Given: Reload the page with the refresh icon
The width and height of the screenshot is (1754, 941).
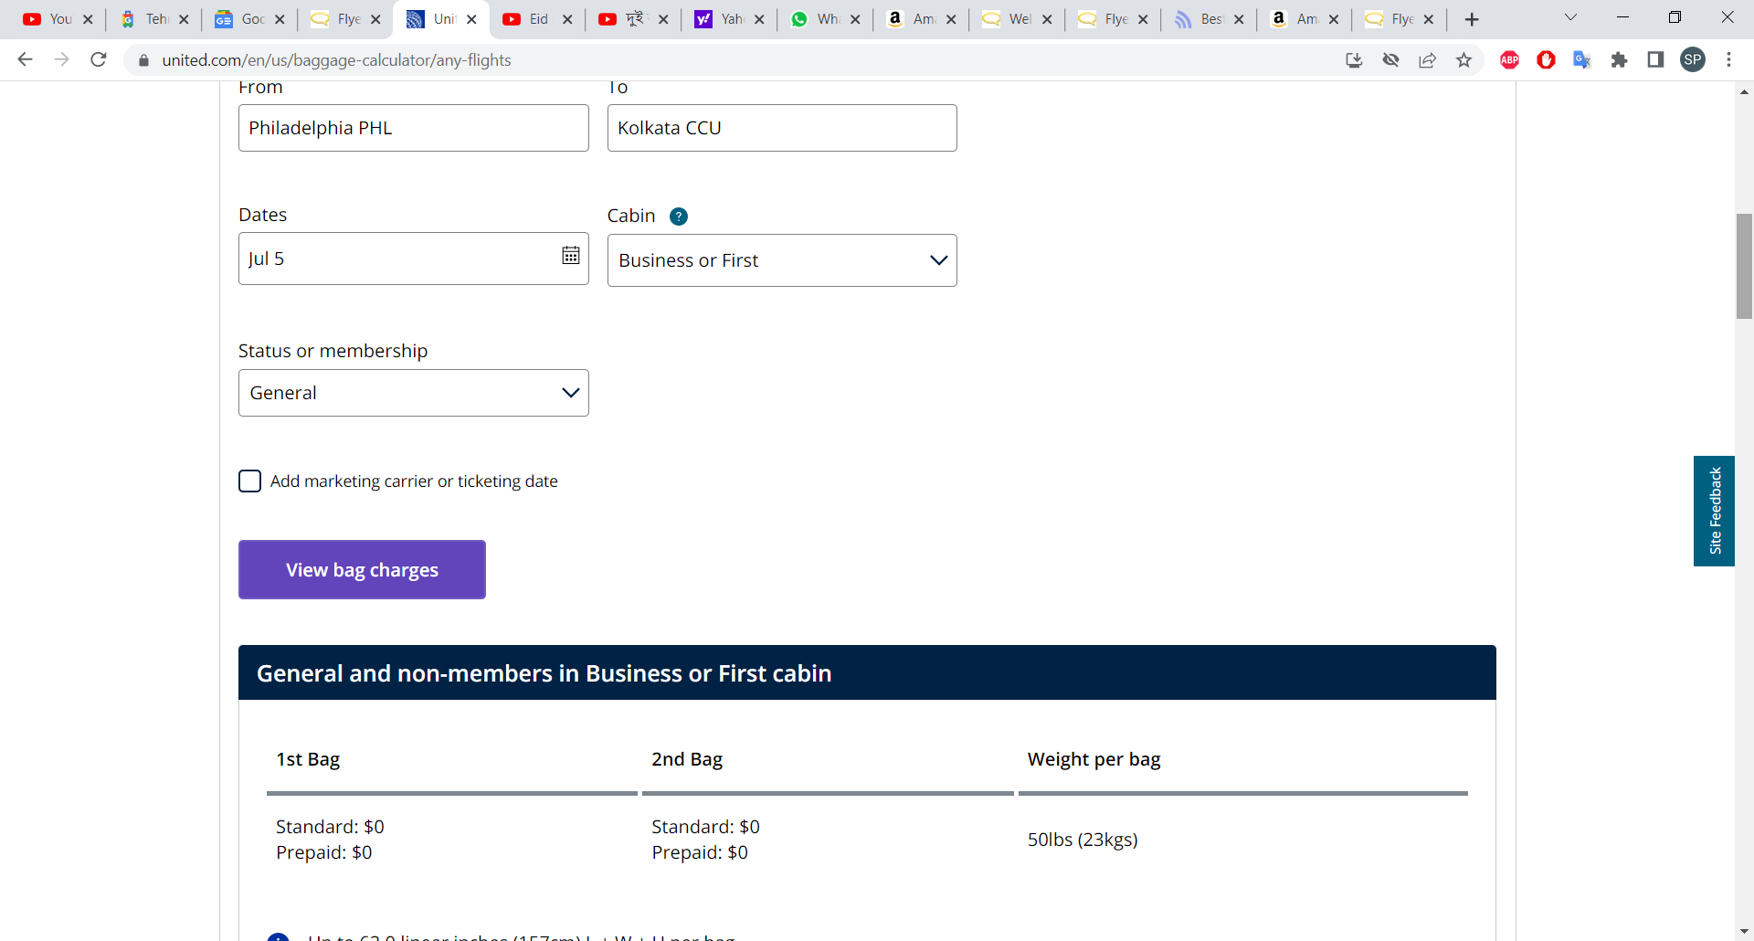Looking at the screenshot, I should tap(99, 60).
